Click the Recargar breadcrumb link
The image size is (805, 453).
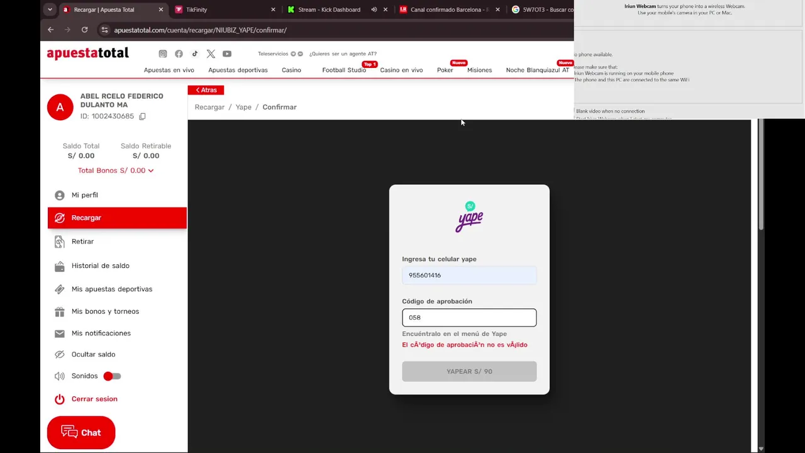(x=209, y=107)
